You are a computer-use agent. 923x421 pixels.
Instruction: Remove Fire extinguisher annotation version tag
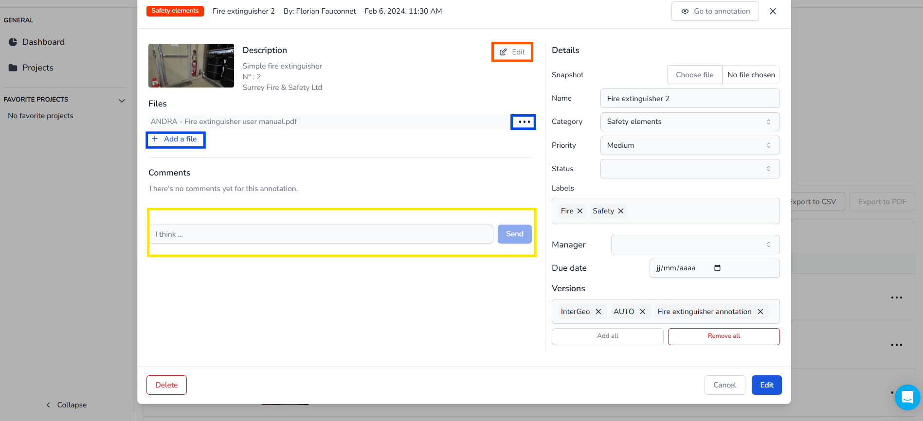coord(760,312)
